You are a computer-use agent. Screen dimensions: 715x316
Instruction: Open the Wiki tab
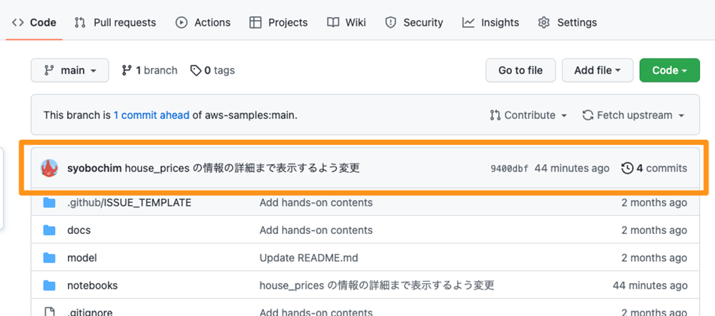click(x=347, y=22)
